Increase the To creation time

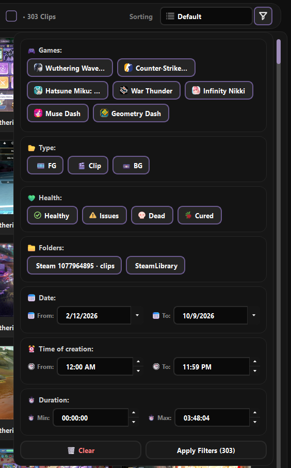pyautogui.click(x=254, y=361)
